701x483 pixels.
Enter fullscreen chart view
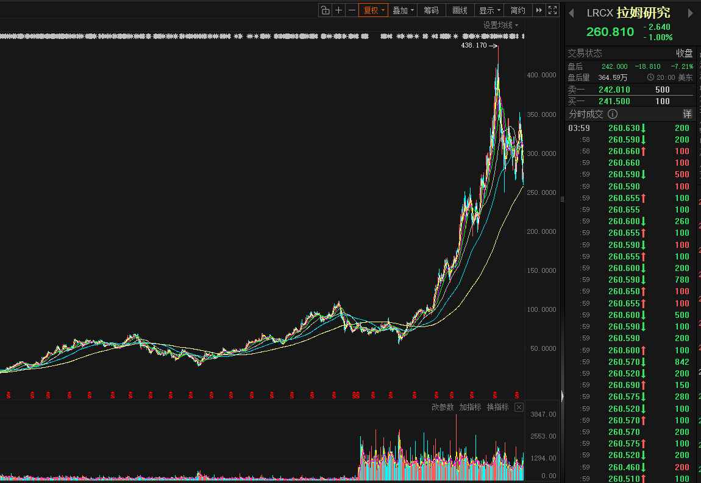(553, 10)
